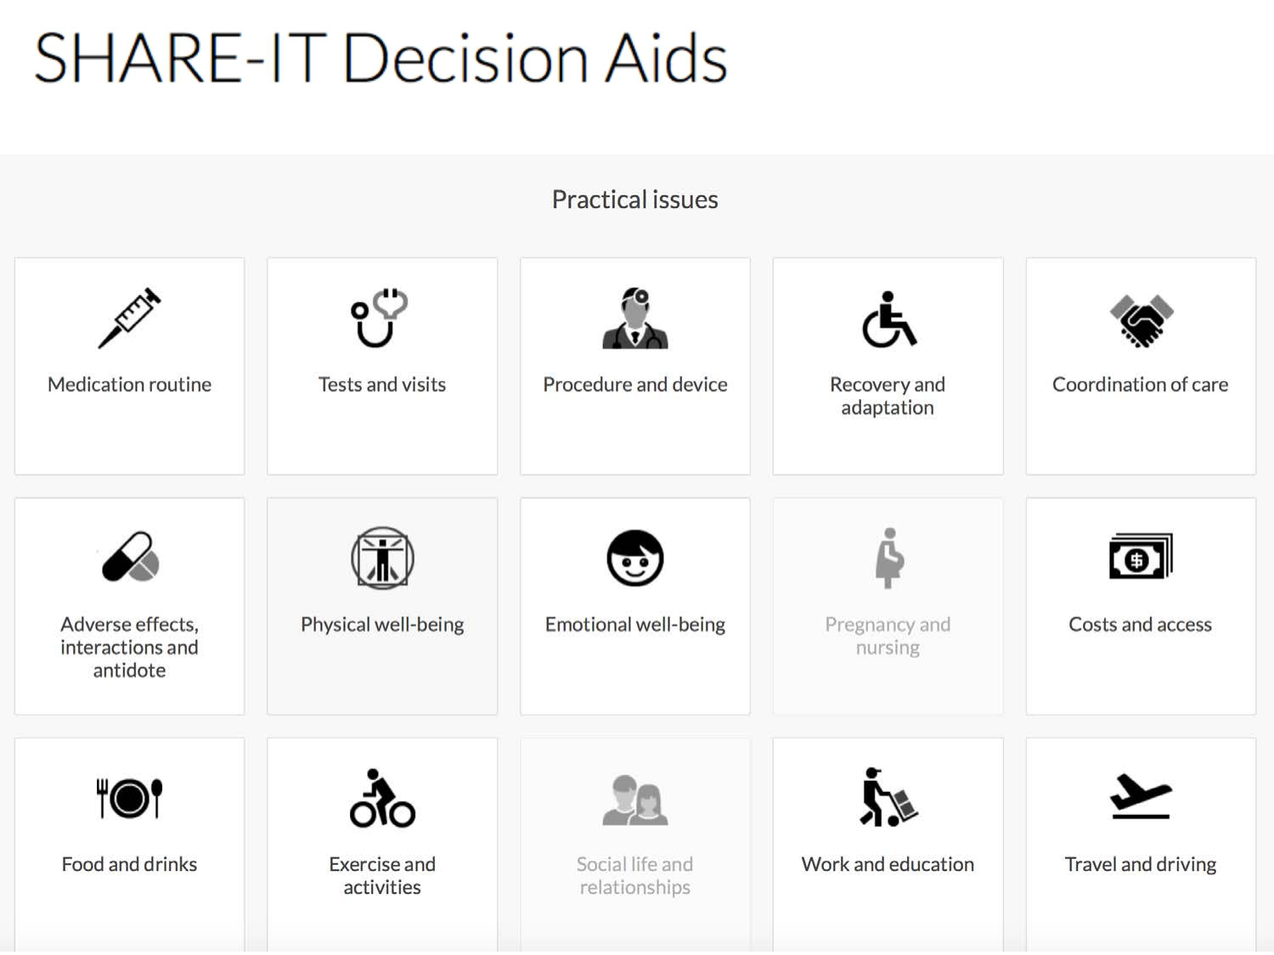Viewport: 1274px width, 955px height.
Task: Click the doctor Procedure and device icon
Action: pyautogui.click(x=635, y=318)
